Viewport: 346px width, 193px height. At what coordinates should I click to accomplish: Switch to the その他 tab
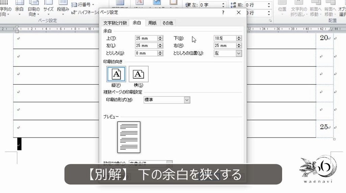pos(168,23)
